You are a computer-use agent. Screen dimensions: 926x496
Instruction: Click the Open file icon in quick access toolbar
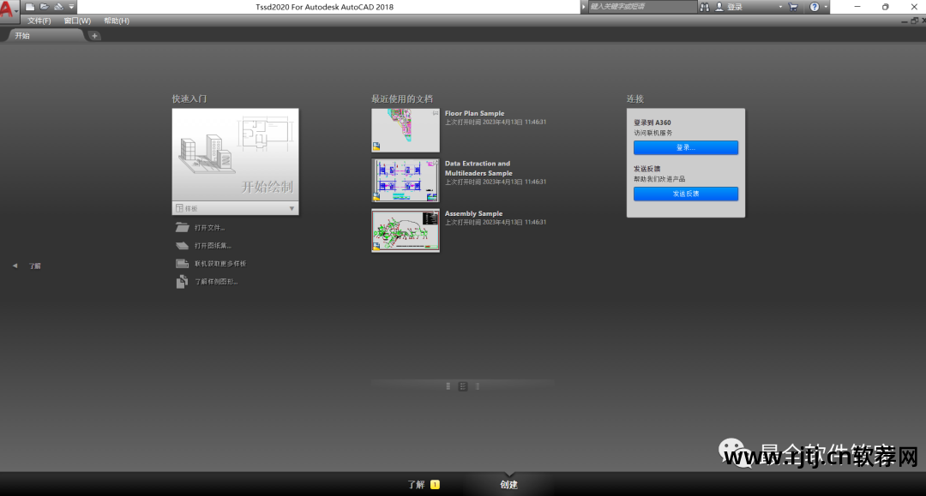click(45, 7)
